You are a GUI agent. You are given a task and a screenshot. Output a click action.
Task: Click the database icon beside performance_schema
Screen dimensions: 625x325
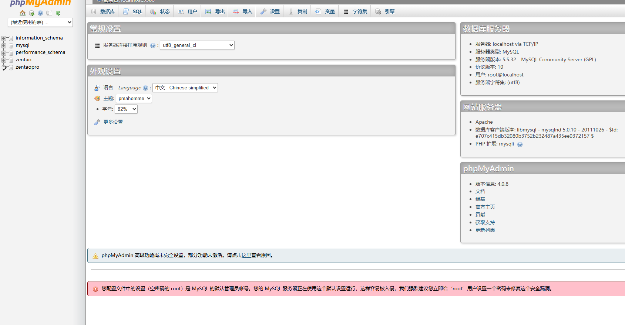tap(11, 53)
